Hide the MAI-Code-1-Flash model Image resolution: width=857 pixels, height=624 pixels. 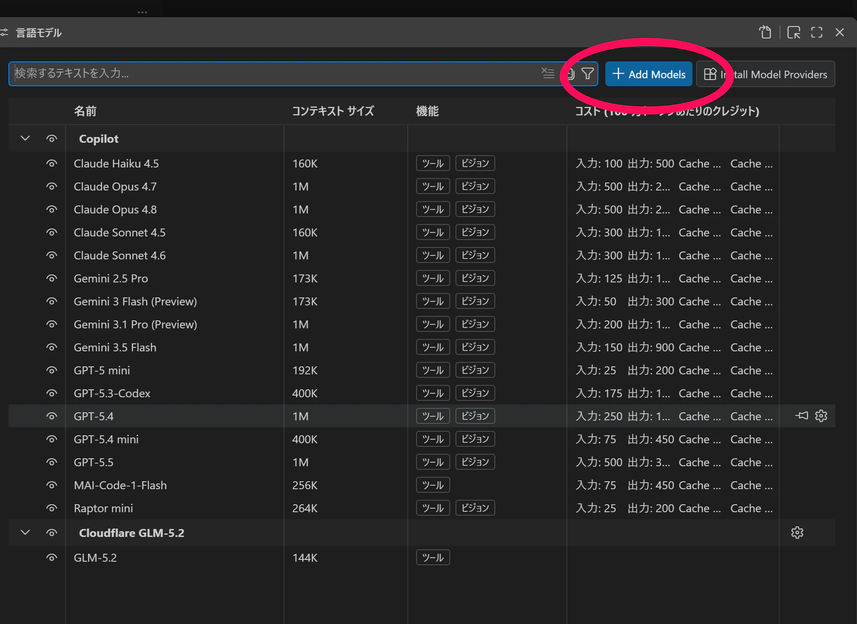coord(52,485)
